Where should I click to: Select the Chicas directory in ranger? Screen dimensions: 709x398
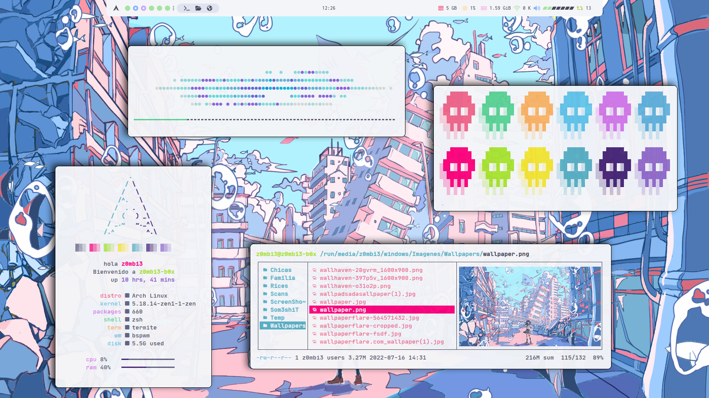coord(281,270)
